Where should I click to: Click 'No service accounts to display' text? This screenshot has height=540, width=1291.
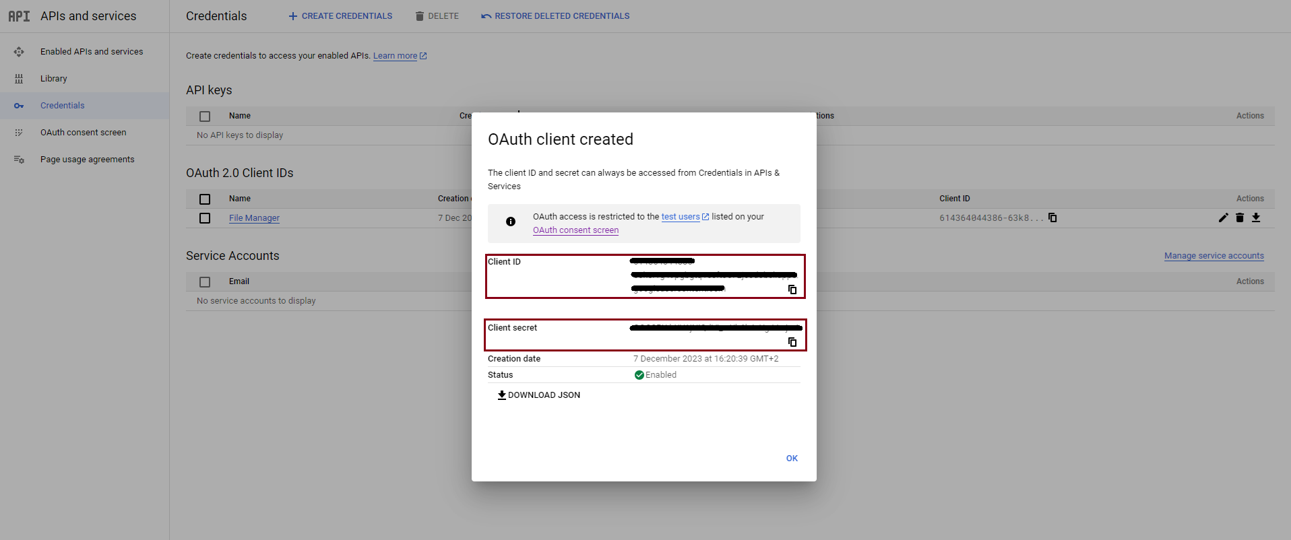(x=256, y=301)
